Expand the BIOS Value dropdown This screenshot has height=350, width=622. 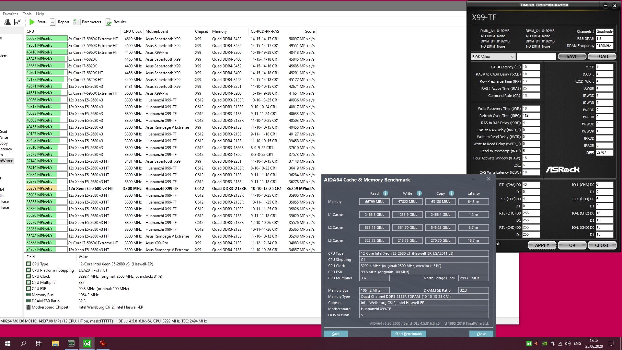tap(493, 57)
